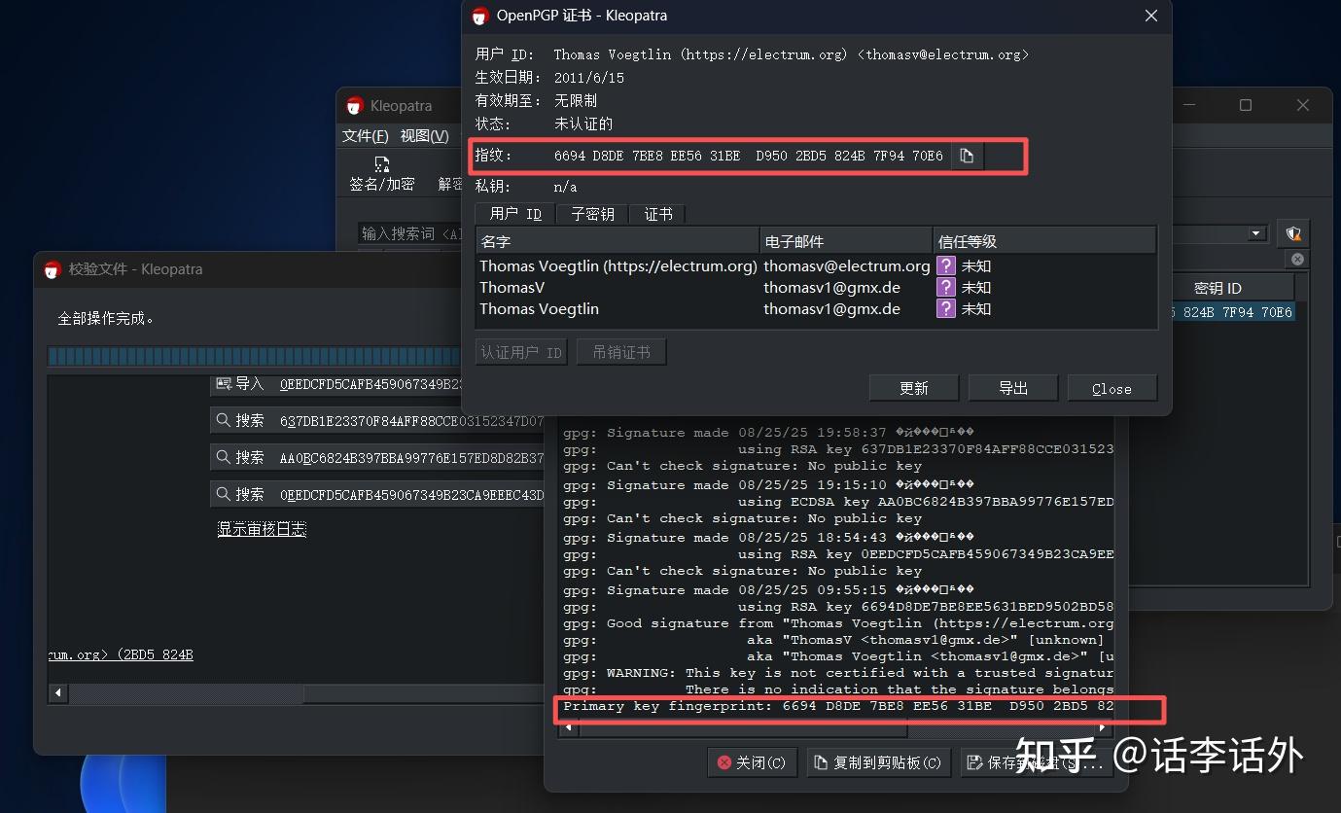Select the ThomasV name cell
This screenshot has height=813, width=1341.
[512, 287]
